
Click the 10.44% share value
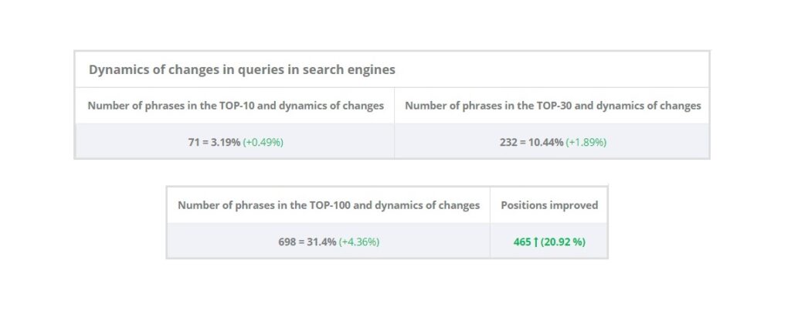(546, 143)
